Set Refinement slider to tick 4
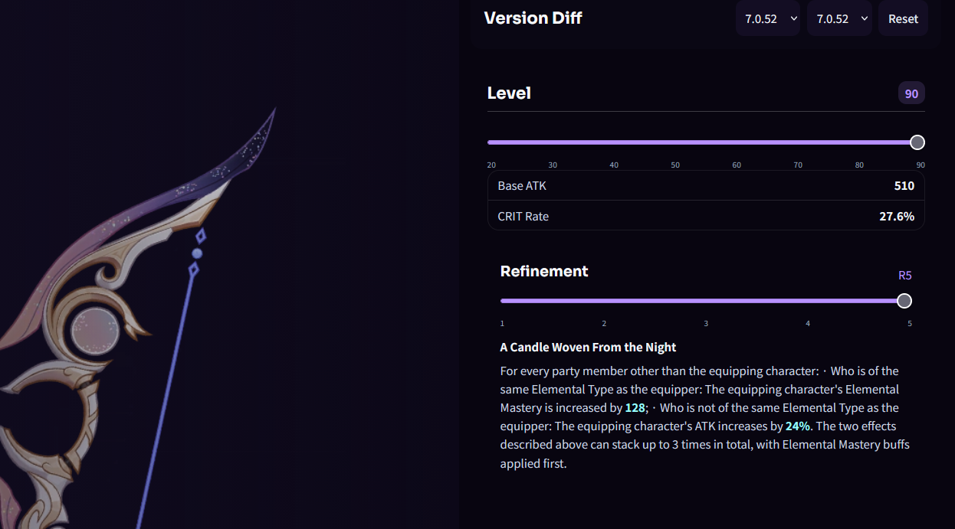955x529 pixels. [808, 301]
